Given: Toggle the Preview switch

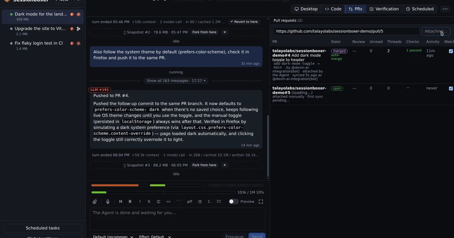Looking at the screenshot, I should [x=233, y=202].
